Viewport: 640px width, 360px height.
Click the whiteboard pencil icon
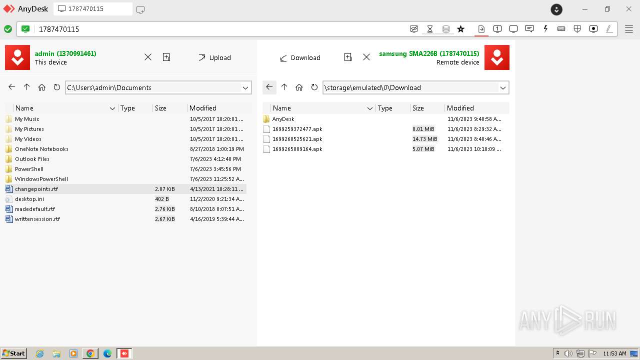coord(609,29)
